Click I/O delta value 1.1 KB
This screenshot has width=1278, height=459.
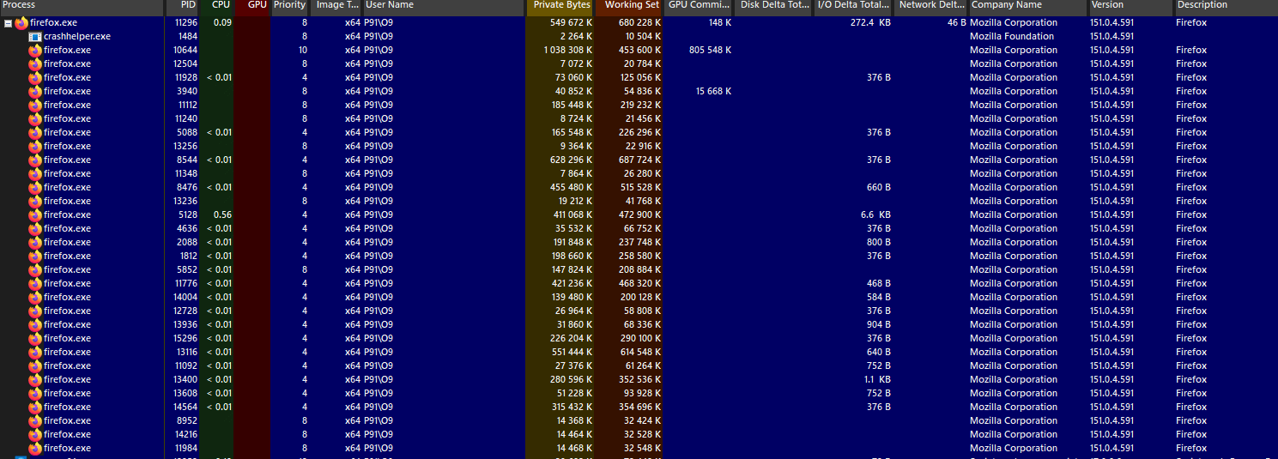pyautogui.click(x=877, y=380)
